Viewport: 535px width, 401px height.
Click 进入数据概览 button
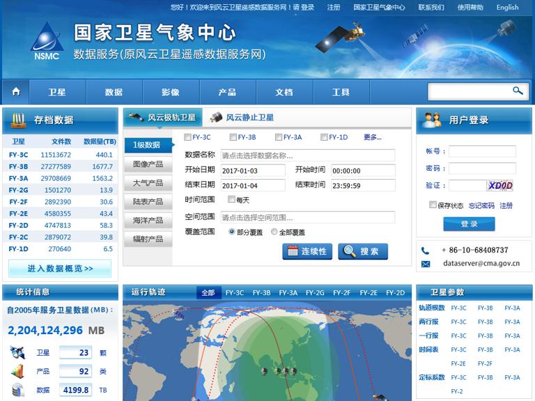click(x=60, y=268)
